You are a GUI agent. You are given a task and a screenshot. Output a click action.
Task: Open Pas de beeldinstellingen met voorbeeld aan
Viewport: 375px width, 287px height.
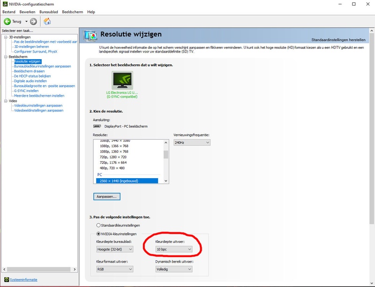click(45, 42)
